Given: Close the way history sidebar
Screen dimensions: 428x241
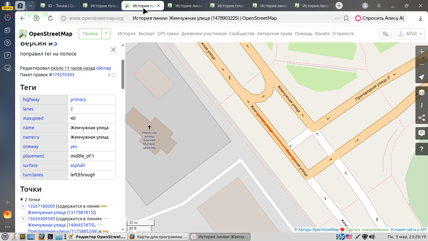Looking at the screenshot, I should 113,50.
